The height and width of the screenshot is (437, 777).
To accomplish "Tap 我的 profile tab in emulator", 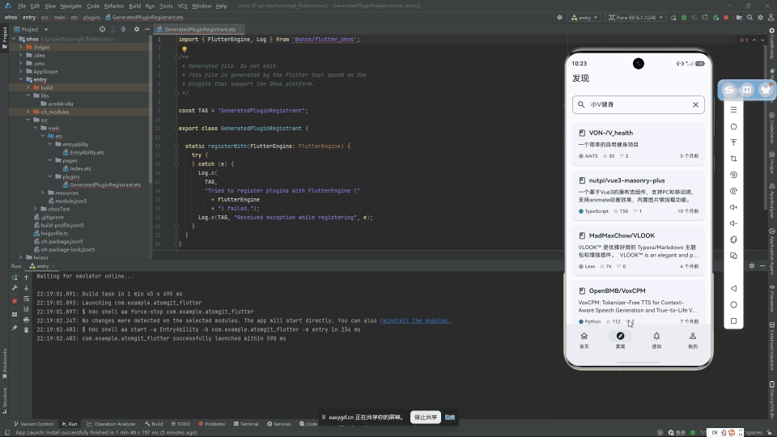I will point(693,340).
